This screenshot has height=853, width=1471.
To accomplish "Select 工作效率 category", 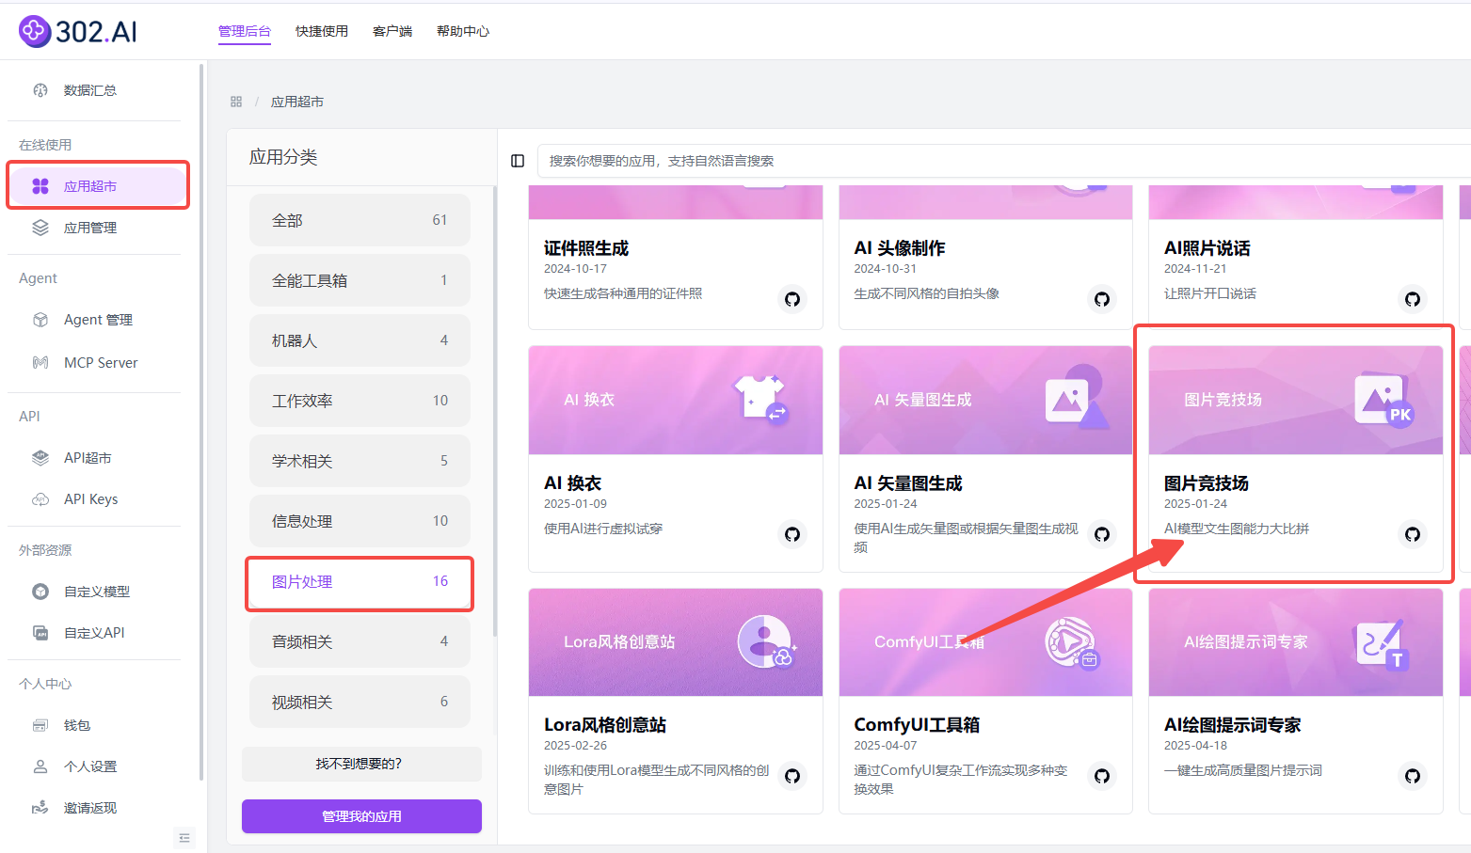I will 360,401.
